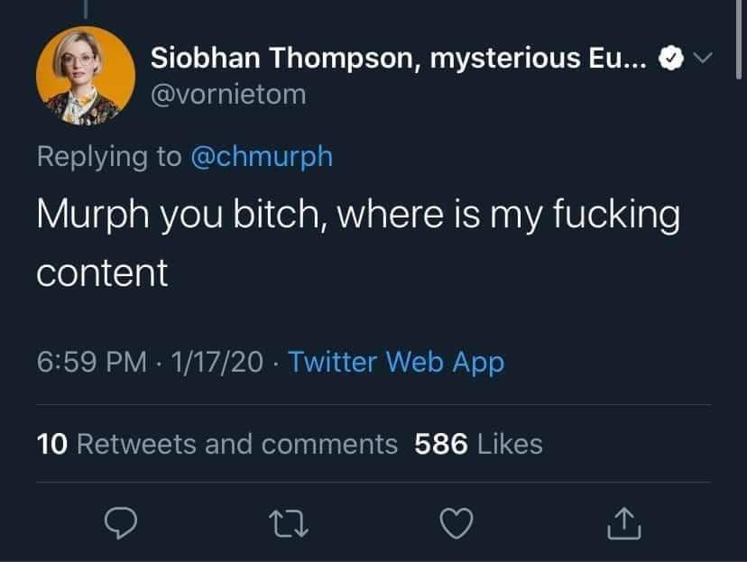Open the @vornietom handle
This screenshot has width=747, height=562.
point(228,95)
